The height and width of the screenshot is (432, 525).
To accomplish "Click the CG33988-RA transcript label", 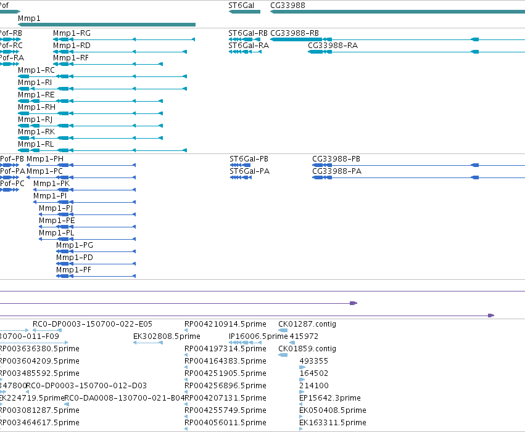I will [333, 46].
